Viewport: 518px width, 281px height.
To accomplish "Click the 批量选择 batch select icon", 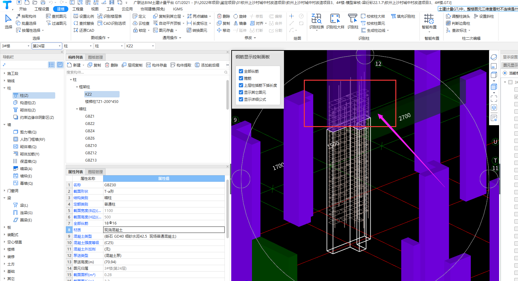I will (x=18, y=23).
